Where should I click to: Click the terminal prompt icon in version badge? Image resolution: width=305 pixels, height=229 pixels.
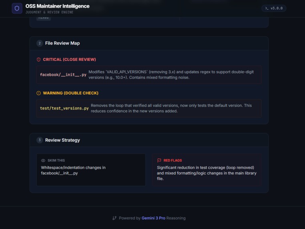point(267,8)
